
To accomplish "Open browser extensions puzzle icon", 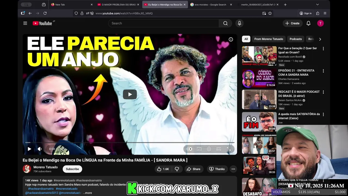I will point(318,13).
